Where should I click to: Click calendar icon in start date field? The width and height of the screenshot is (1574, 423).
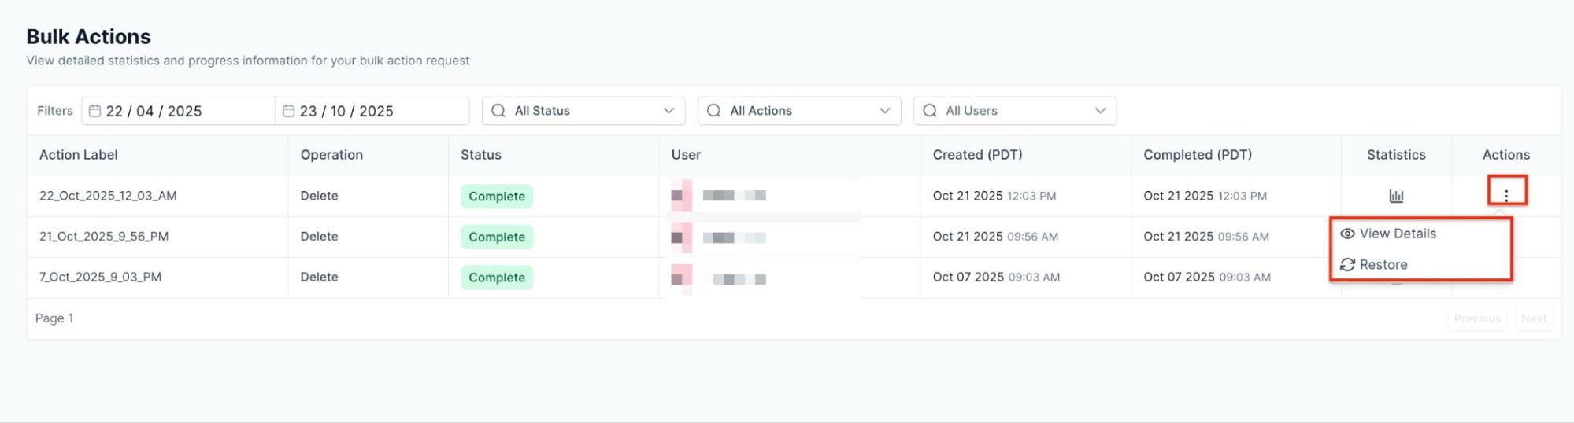pyautogui.click(x=94, y=111)
